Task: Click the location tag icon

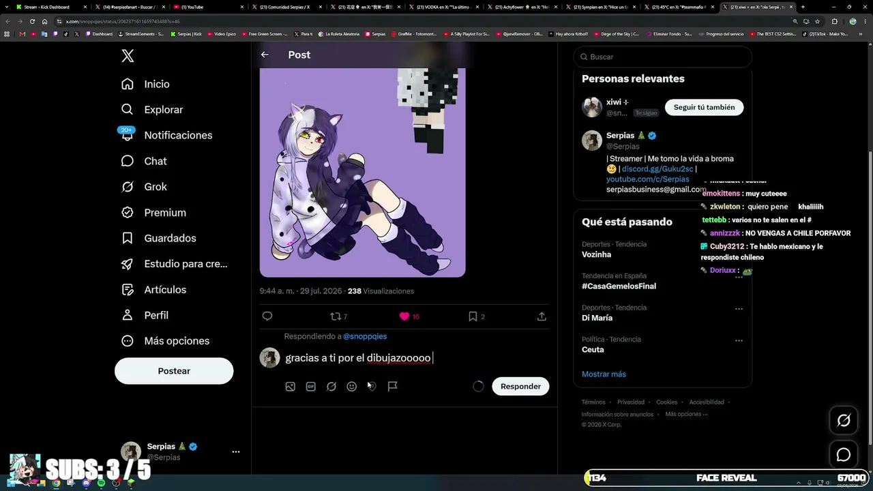Action: coord(372,387)
